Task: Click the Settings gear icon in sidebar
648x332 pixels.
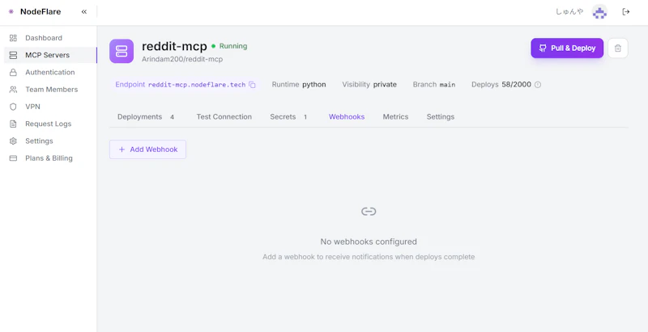Action: (x=13, y=141)
